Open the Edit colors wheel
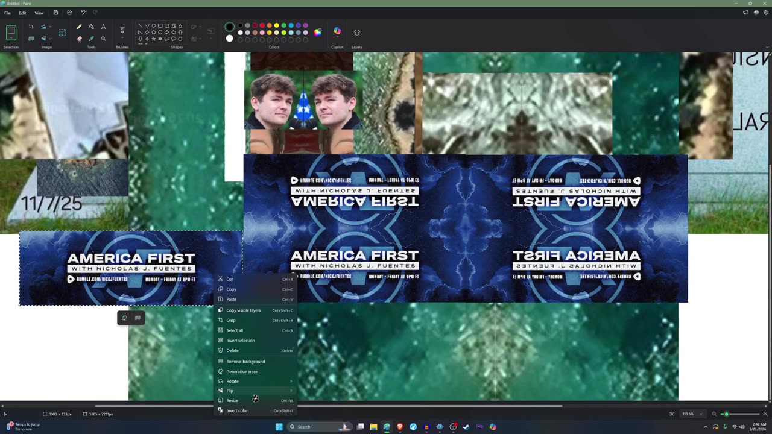Viewport: 772px width, 434px height. pos(318,32)
